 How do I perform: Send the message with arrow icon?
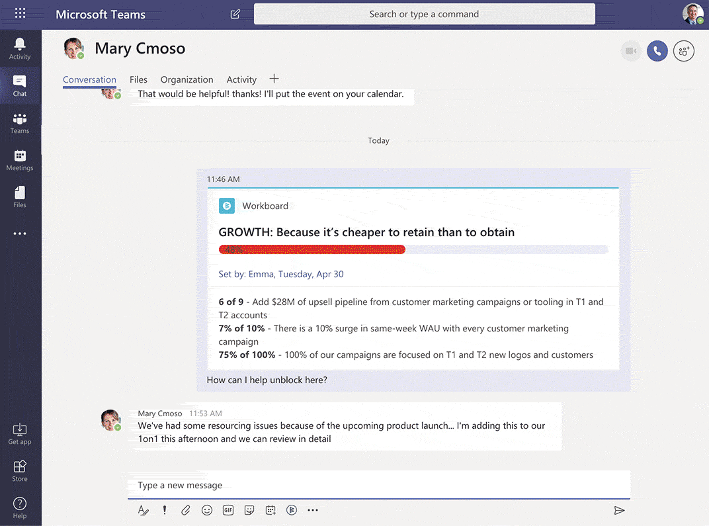(620, 510)
